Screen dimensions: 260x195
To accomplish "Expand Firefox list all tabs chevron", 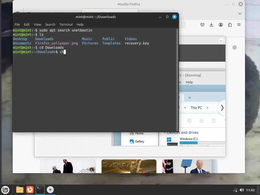I will (240, 14).
